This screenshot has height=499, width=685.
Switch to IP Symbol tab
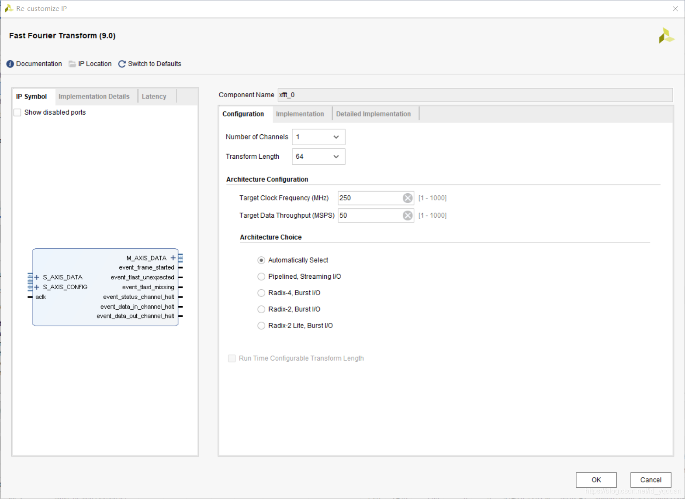[x=31, y=96]
